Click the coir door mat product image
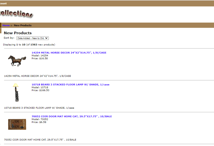 tap(17, 124)
